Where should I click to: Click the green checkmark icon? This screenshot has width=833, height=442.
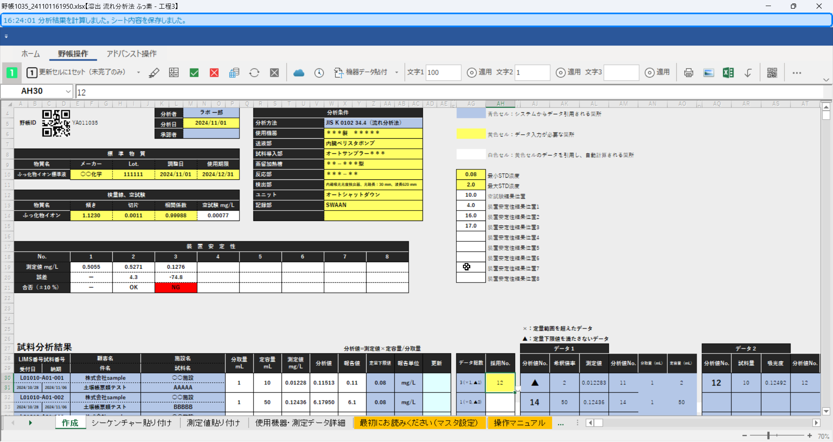pos(194,73)
